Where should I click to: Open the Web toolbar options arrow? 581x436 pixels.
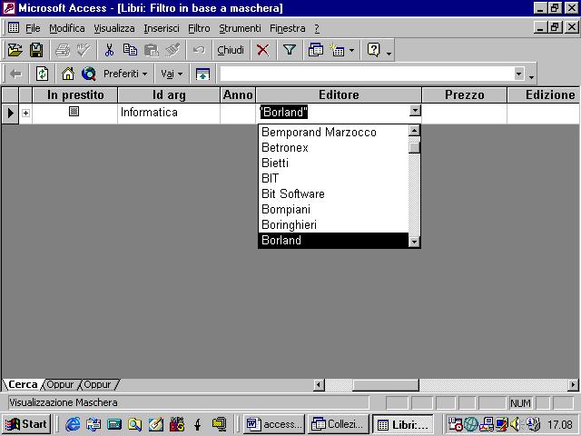(531, 77)
